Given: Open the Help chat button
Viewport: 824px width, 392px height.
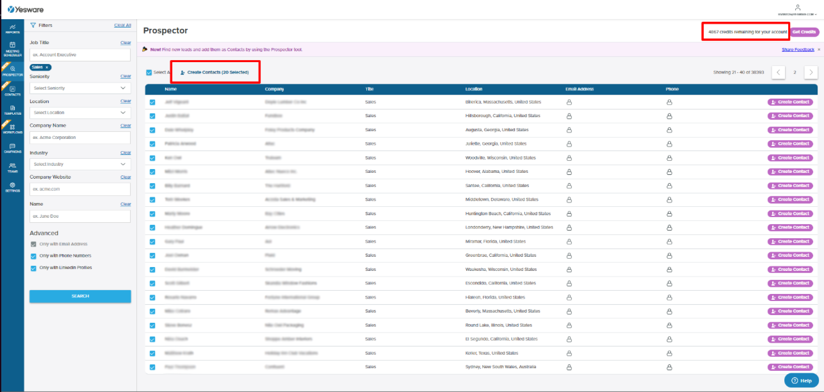Looking at the screenshot, I should pyautogui.click(x=801, y=380).
